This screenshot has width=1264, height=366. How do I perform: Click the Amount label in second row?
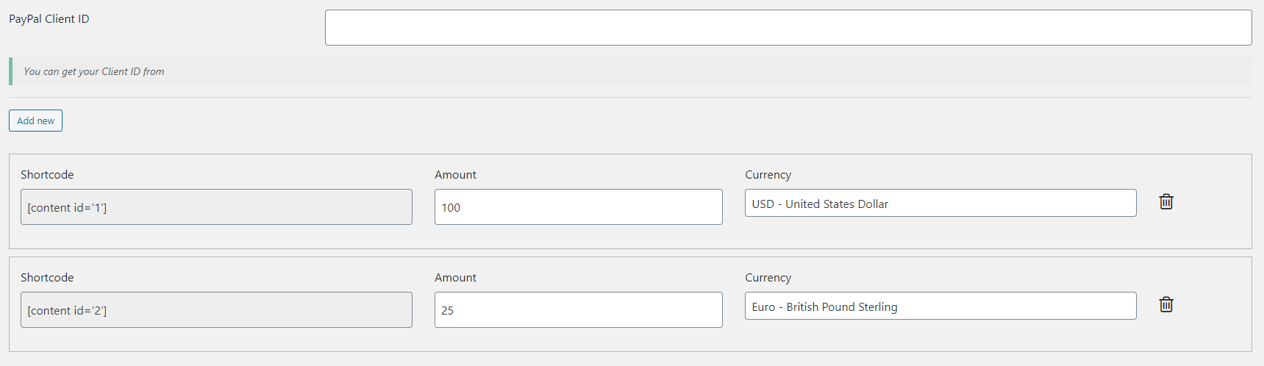[455, 277]
